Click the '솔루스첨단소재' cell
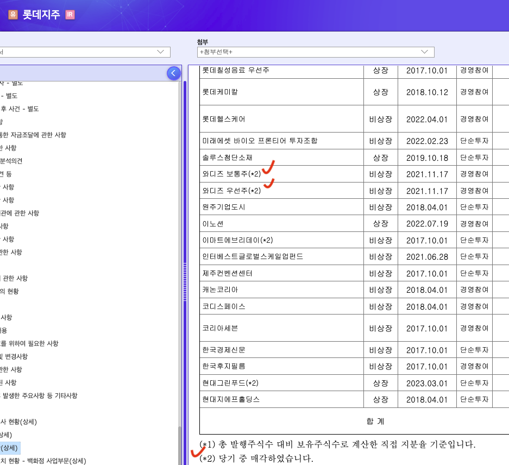Image resolution: width=509 pixels, height=465 pixels. pos(281,158)
